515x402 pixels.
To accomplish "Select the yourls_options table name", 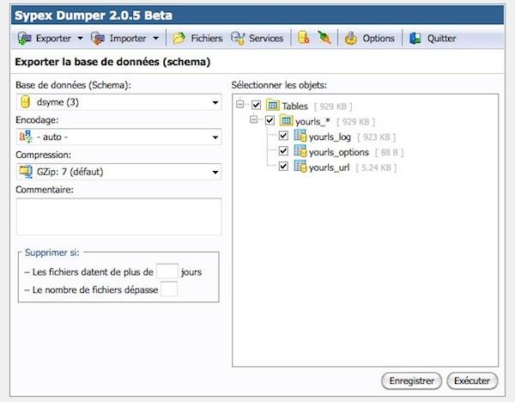I will [339, 153].
